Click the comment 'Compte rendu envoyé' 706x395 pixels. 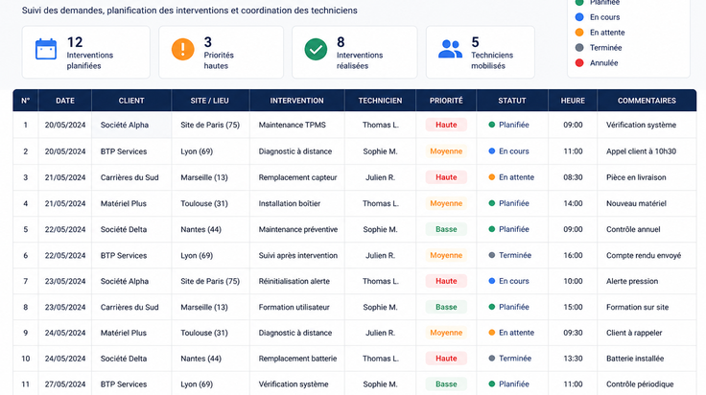[644, 256]
